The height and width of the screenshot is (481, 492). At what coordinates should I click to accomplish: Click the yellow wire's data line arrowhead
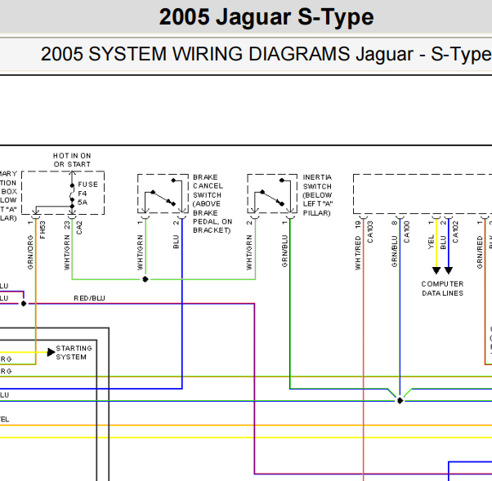point(436,270)
